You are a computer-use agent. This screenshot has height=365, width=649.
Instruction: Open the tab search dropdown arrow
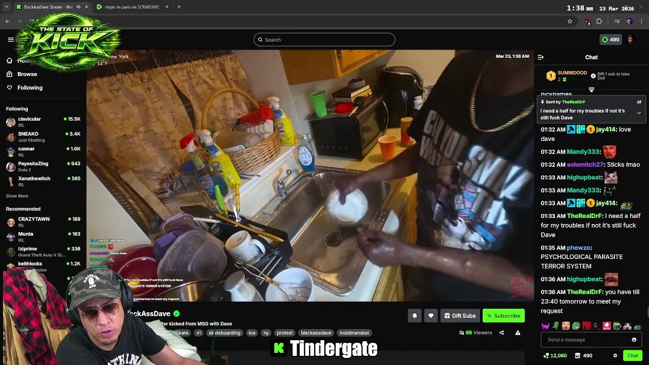7,7
